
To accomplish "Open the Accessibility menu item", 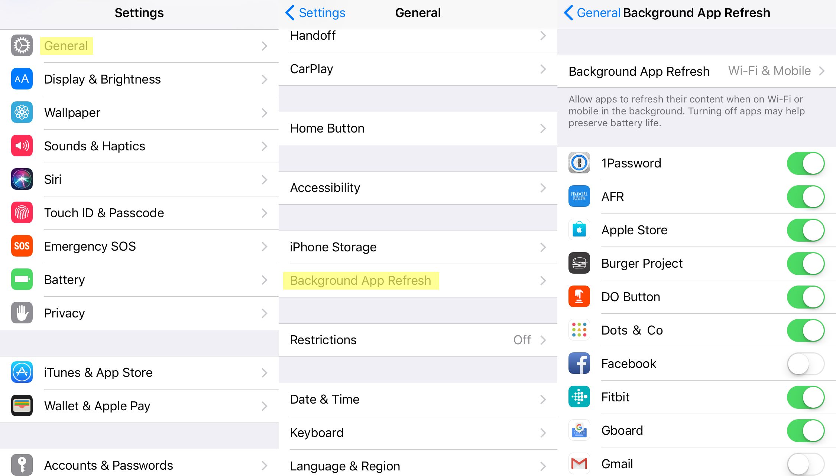I will point(325,188).
